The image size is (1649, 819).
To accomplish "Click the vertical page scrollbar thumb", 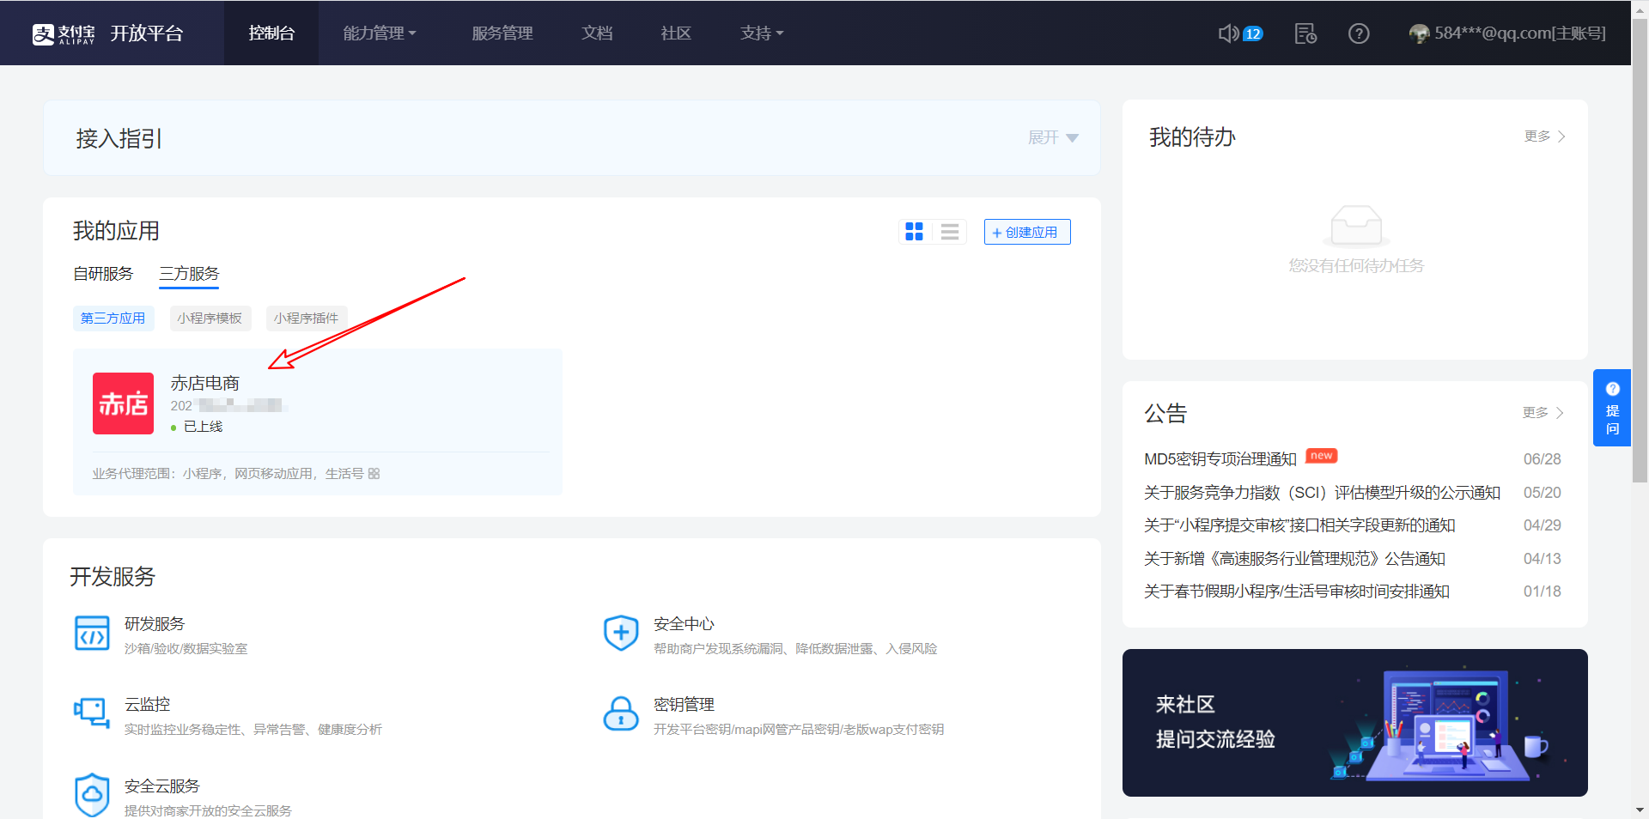I will pos(1640,249).
